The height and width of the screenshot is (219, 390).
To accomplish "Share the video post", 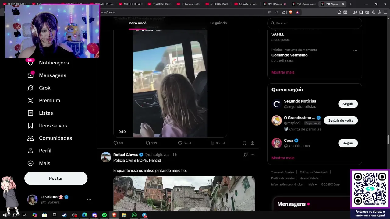I will coord(253,143).
